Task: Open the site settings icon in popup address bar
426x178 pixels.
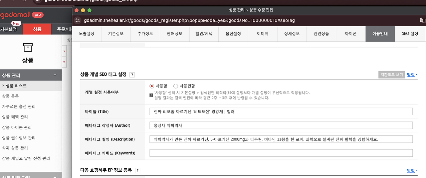Action: 77,20
